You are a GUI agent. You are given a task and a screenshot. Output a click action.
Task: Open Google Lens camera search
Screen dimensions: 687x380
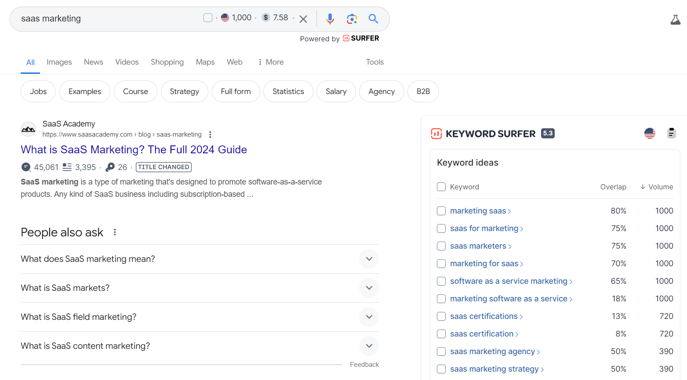[352, 18]
